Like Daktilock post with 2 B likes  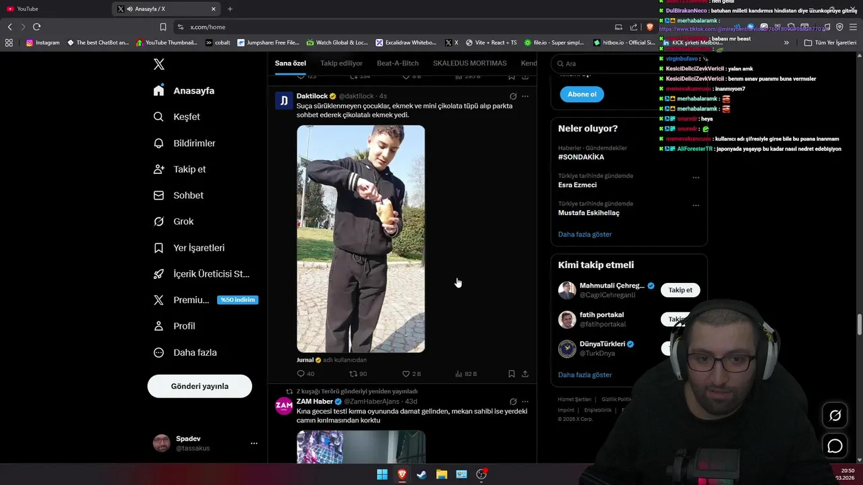click(x=411, y=374)
